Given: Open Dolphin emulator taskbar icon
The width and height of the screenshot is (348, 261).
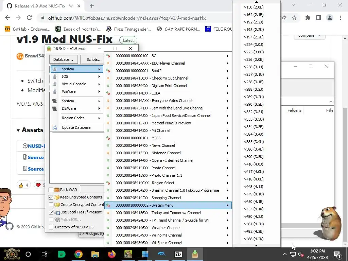Looking at the screenshot, I should point(161,254).
